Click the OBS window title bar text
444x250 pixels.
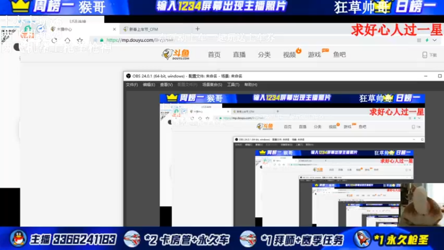187,76
